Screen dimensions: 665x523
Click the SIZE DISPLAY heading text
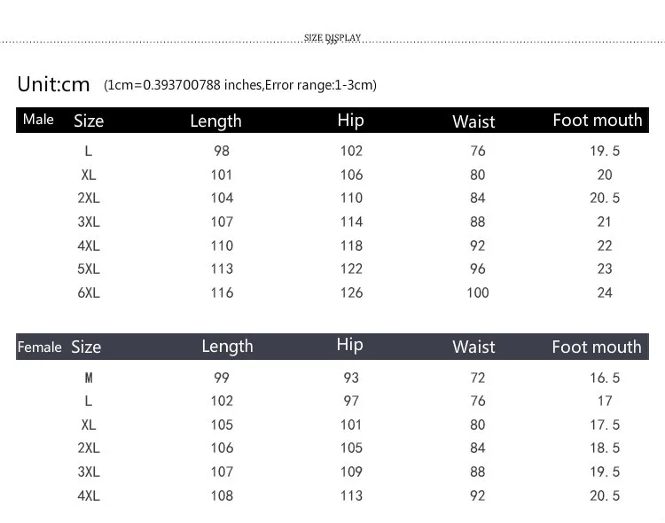(x=332, y=37)
